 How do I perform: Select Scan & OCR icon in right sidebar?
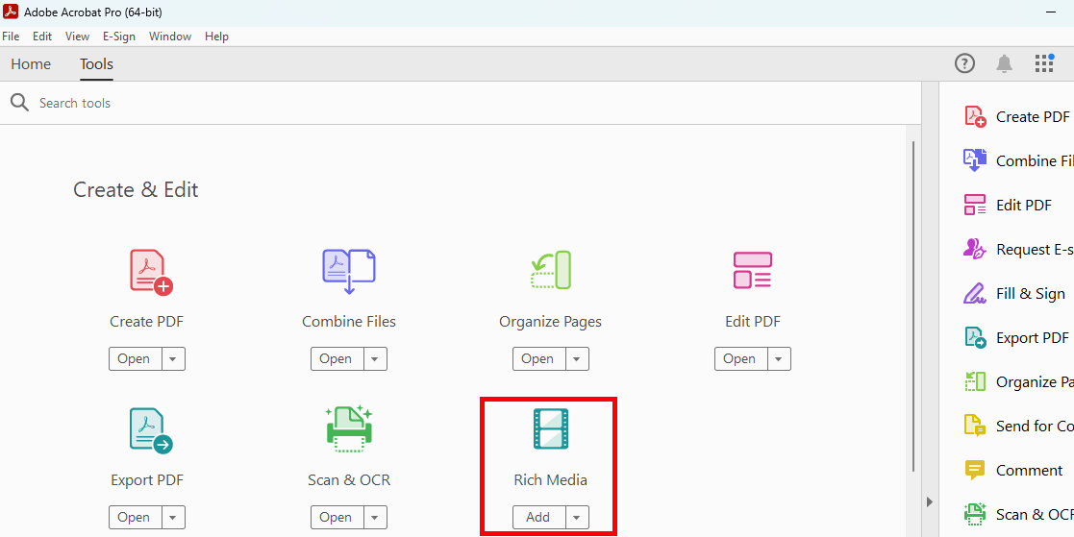click(975, 514)
